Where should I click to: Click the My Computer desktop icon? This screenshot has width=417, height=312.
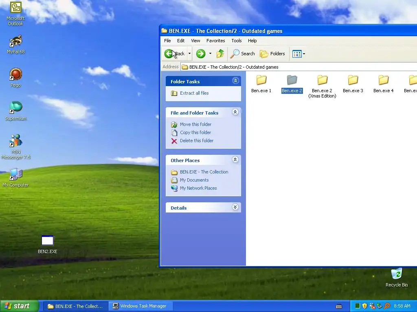[15, 178]
